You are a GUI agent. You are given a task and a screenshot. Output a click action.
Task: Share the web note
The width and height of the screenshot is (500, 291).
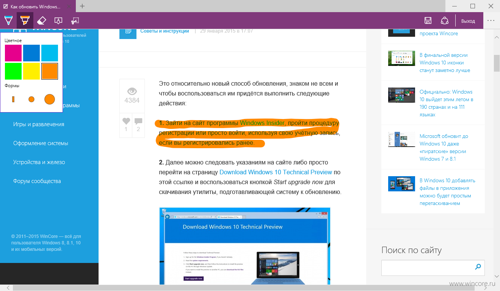[445, 21]
